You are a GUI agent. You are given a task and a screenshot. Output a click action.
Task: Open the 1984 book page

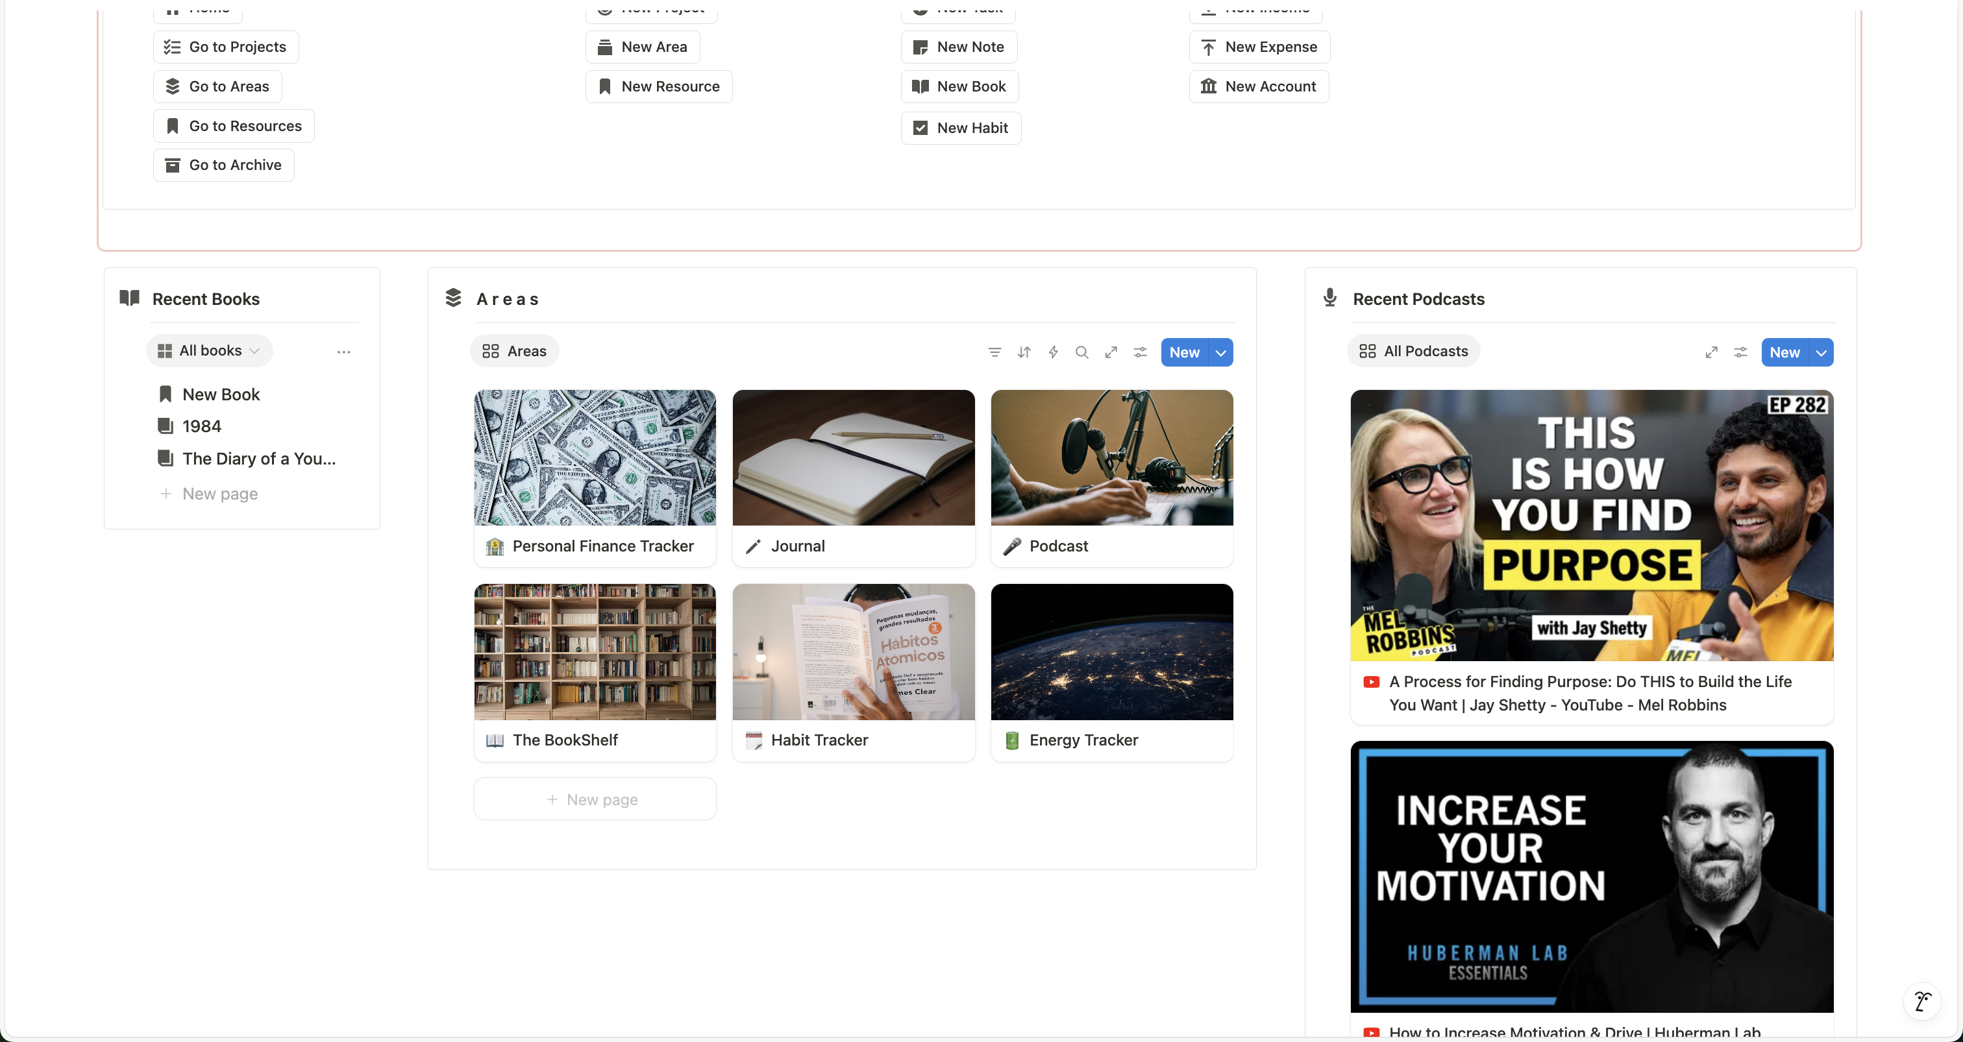[x=201, y=426]
